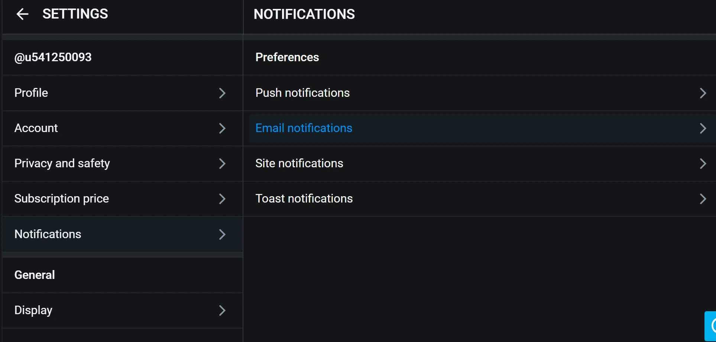Viewport: 716px width, 342px height.
Task: Open the blue chat widget icon
Action: coord(711,326)
